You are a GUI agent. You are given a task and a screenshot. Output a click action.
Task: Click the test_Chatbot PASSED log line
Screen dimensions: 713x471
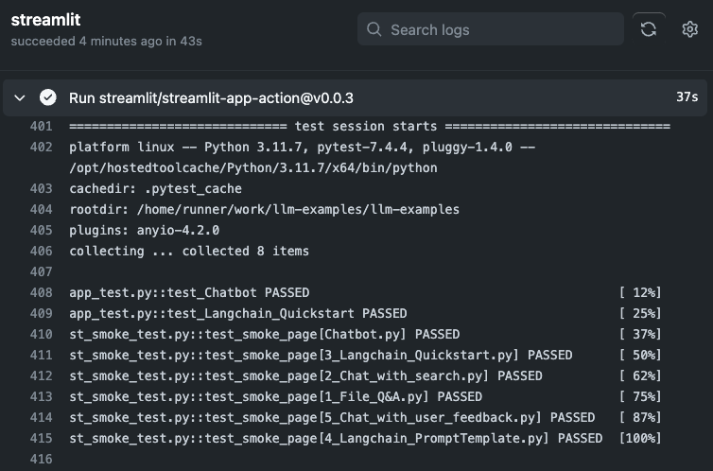(x=189, y=292)
